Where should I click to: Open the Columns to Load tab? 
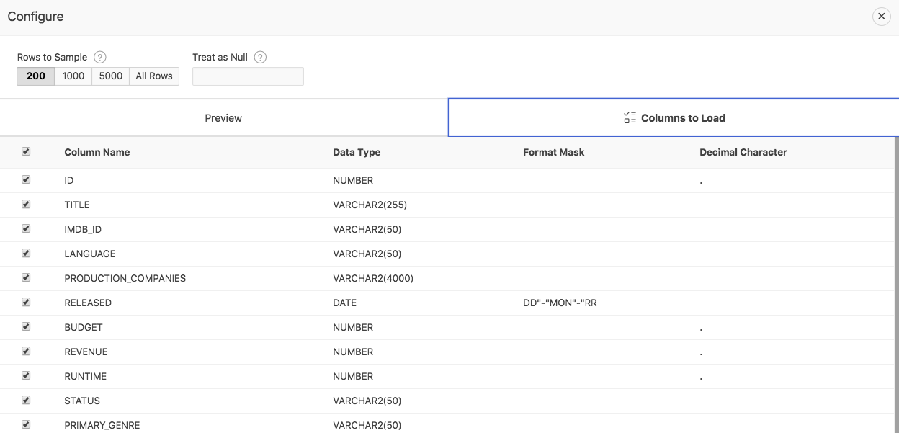coord(674,118)
